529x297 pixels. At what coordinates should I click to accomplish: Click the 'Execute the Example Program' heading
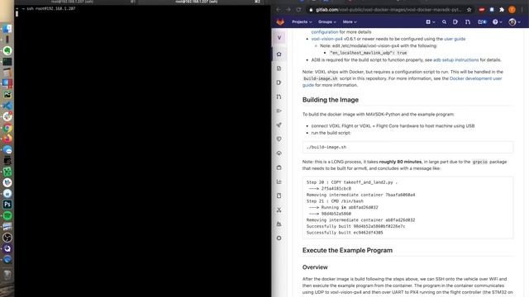347,250
